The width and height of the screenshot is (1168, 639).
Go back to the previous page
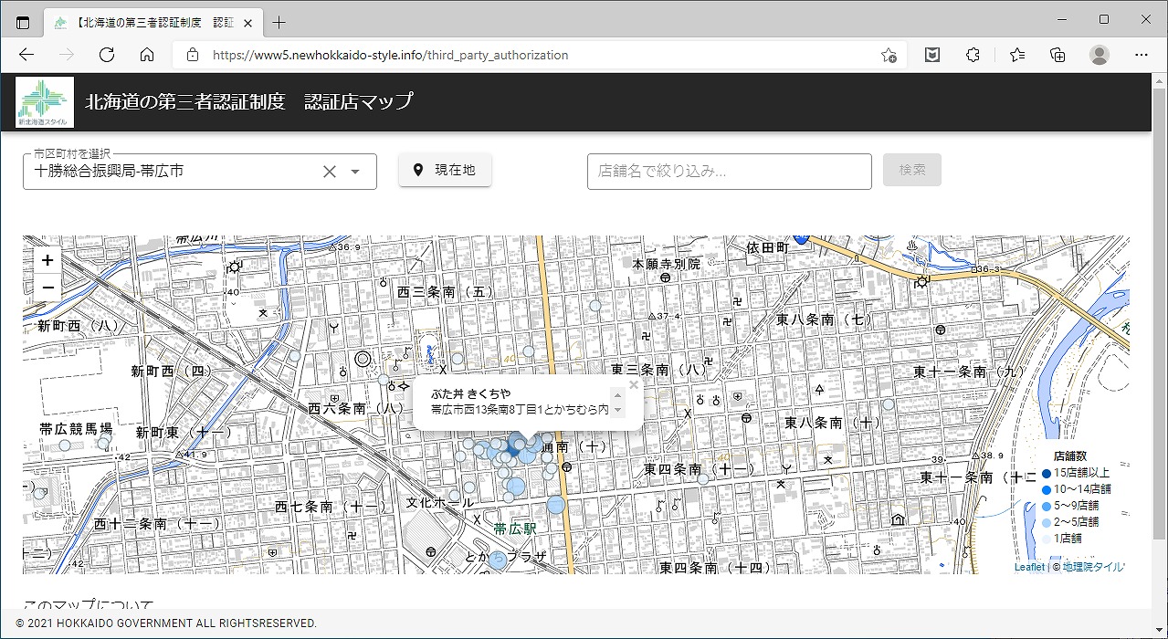pos(26,55)
